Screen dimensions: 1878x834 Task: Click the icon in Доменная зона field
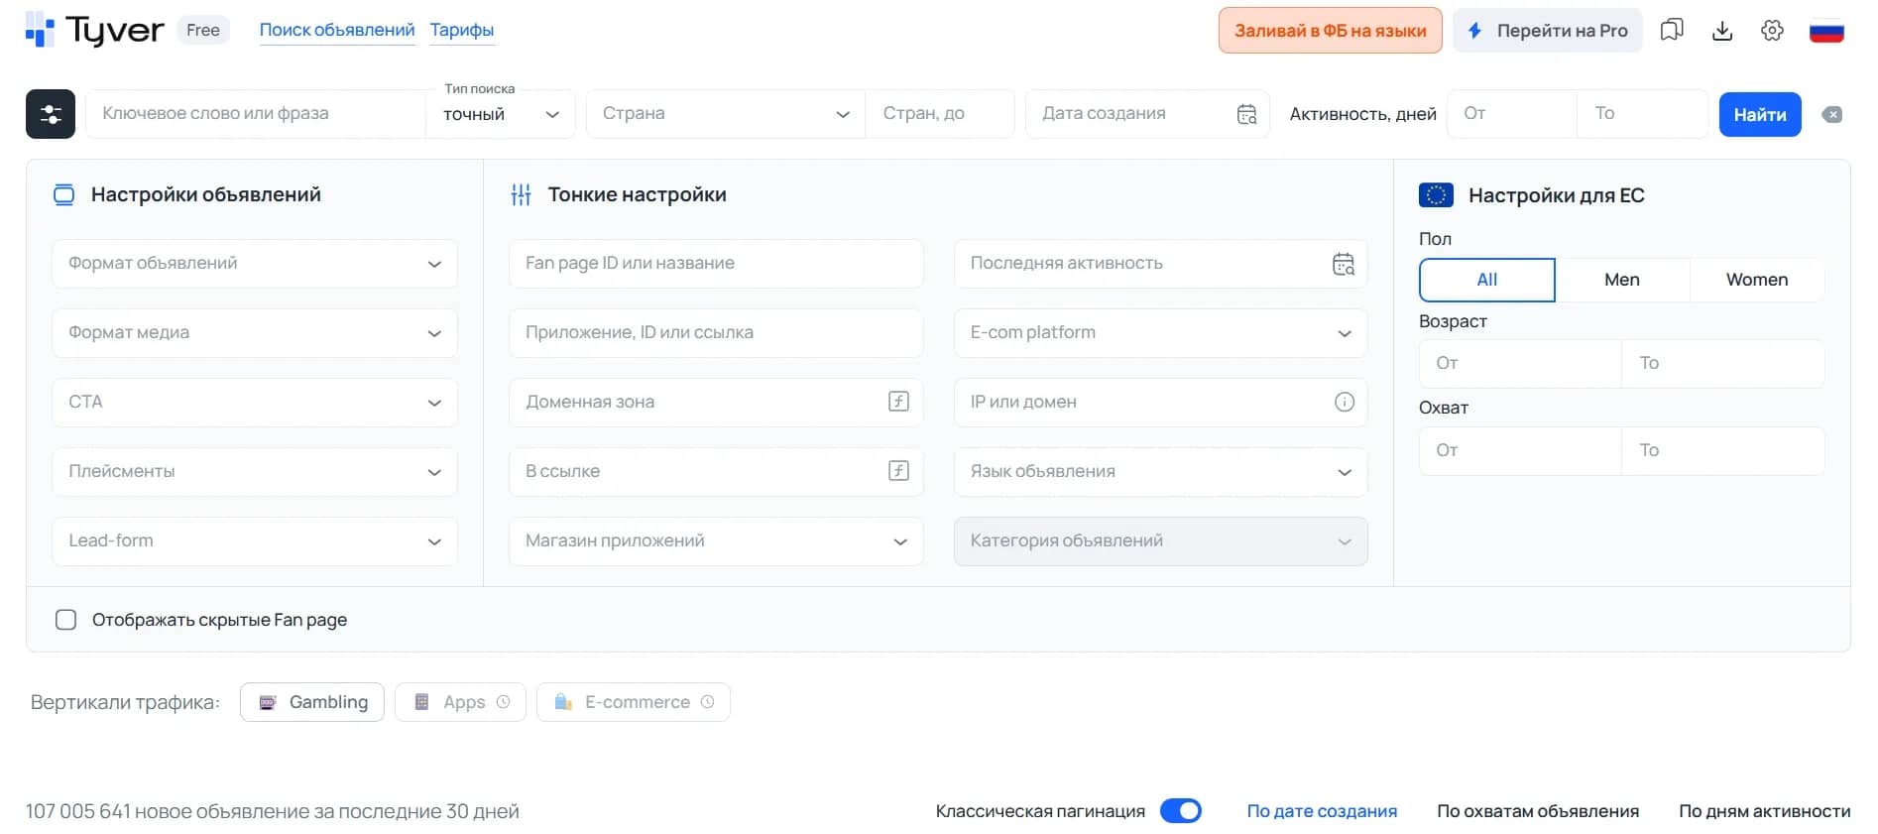click(898, 402)
